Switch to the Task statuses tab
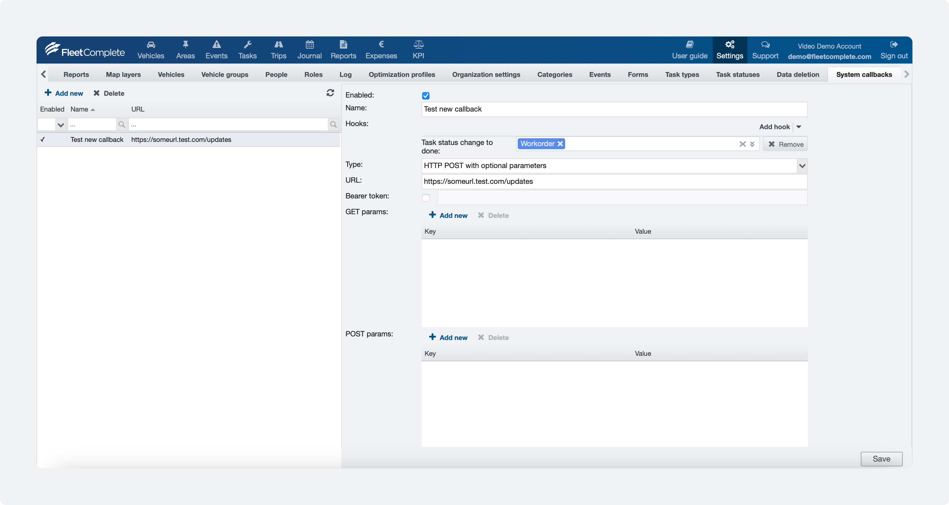The image size is (949, 505). [738, 74]
